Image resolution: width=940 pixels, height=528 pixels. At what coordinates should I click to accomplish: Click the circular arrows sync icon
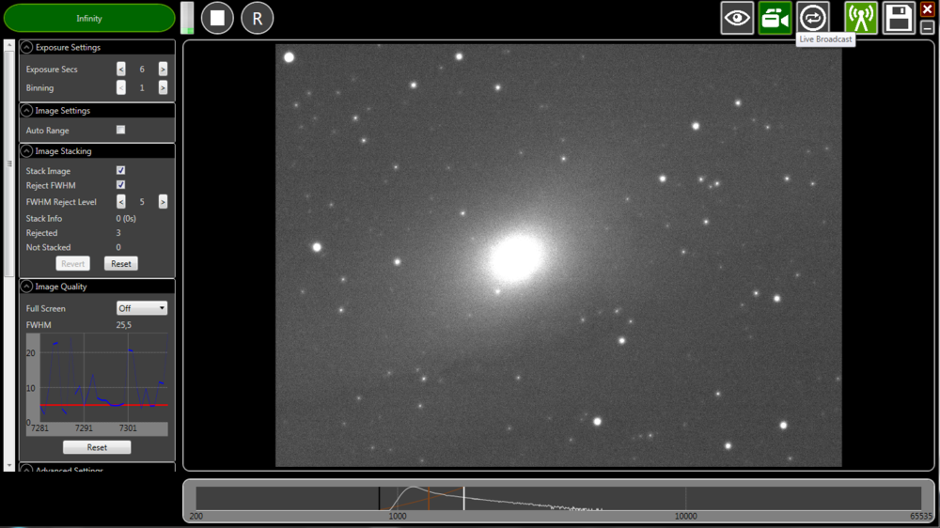[813, 18]
